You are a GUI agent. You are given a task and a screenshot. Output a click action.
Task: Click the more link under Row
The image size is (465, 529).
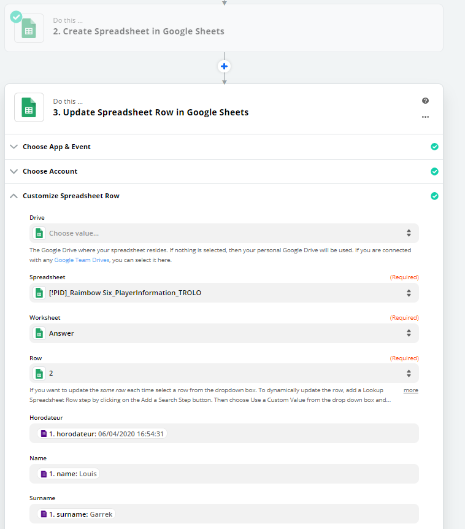(411, 390)
